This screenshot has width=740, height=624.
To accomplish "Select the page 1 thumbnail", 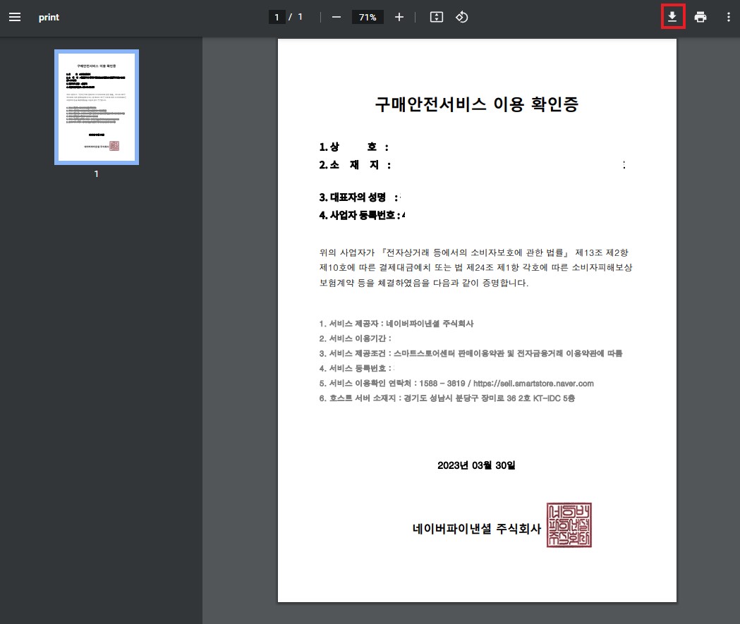I will pos(97,107).
